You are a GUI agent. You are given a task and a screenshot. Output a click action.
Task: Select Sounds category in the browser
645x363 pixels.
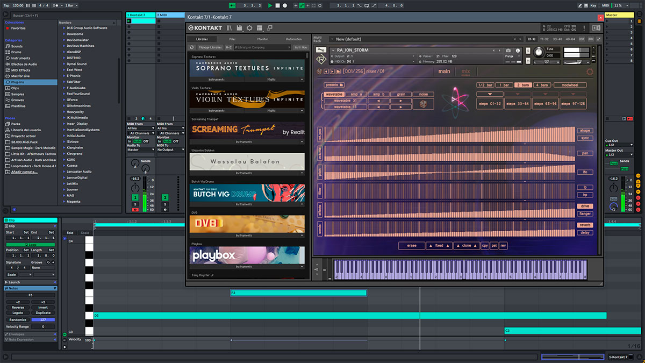pyautogui.click(x=17, y=46)
